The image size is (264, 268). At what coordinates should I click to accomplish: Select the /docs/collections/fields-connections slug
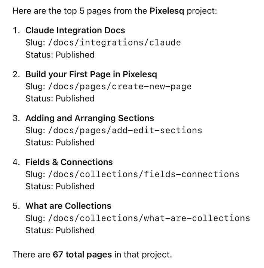coord(144,174)
